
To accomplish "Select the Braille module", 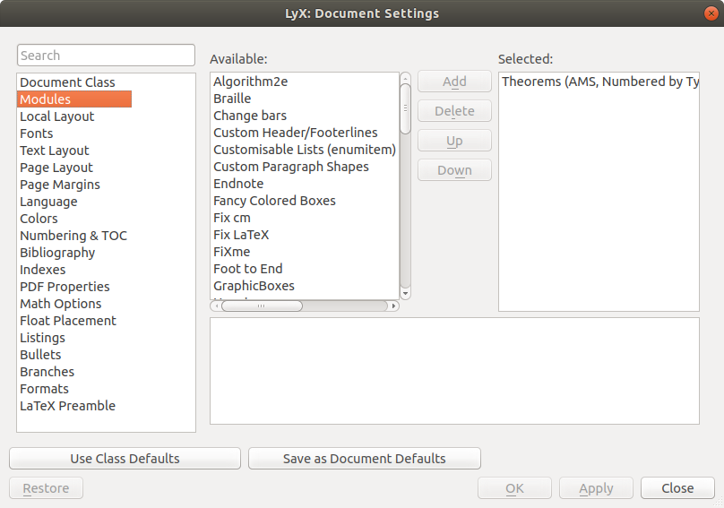I will pyautogui.click(x=232, y=99).
